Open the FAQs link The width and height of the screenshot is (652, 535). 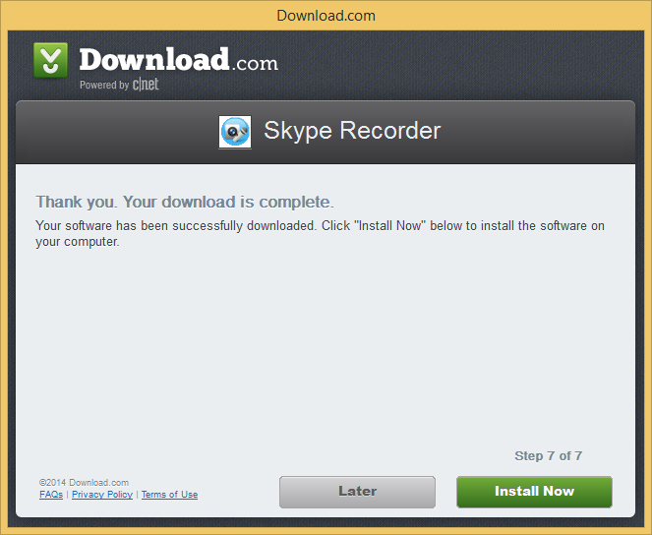51,495
